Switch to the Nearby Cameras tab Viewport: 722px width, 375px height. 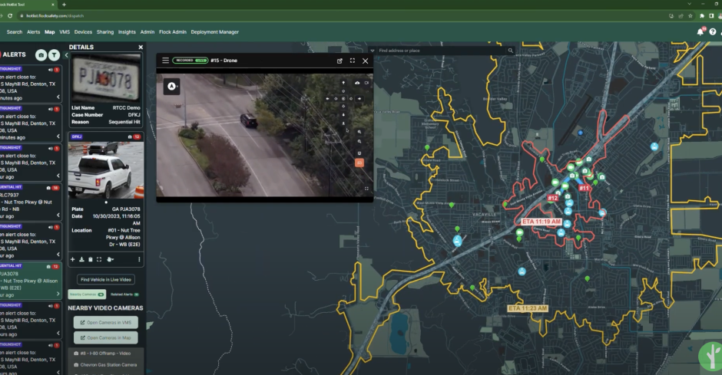click(x=87, y=294)
